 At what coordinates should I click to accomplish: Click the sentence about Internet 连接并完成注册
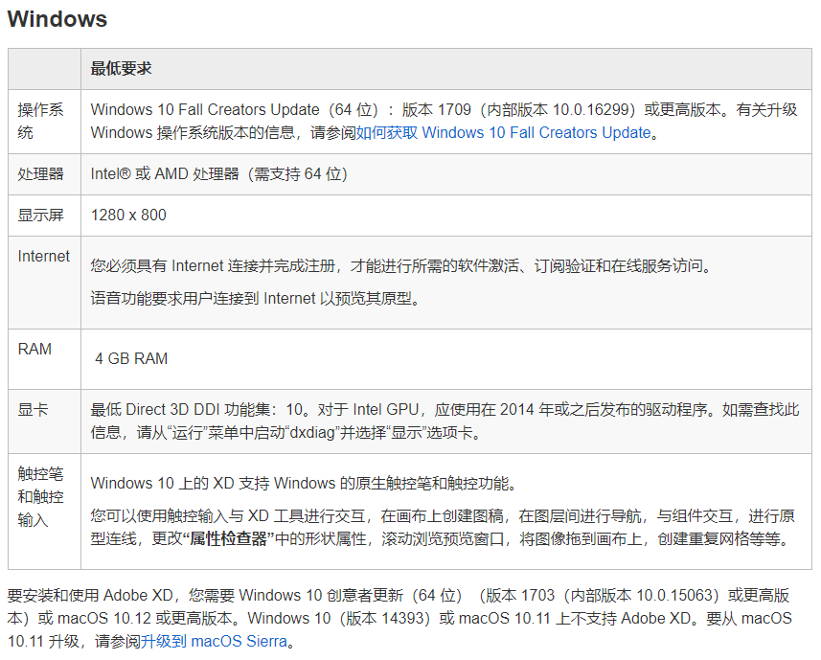401,266
